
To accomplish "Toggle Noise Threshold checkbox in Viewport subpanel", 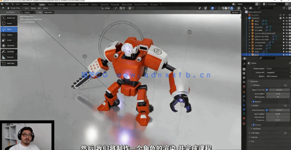I will point(267,90).
